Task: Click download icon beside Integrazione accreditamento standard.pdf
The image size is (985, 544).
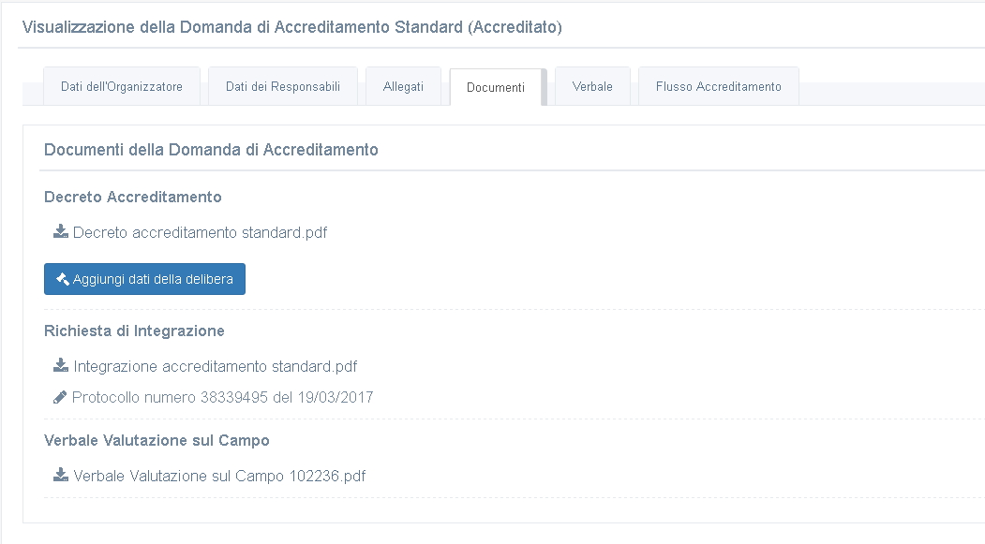Action: tap(60, 365)
